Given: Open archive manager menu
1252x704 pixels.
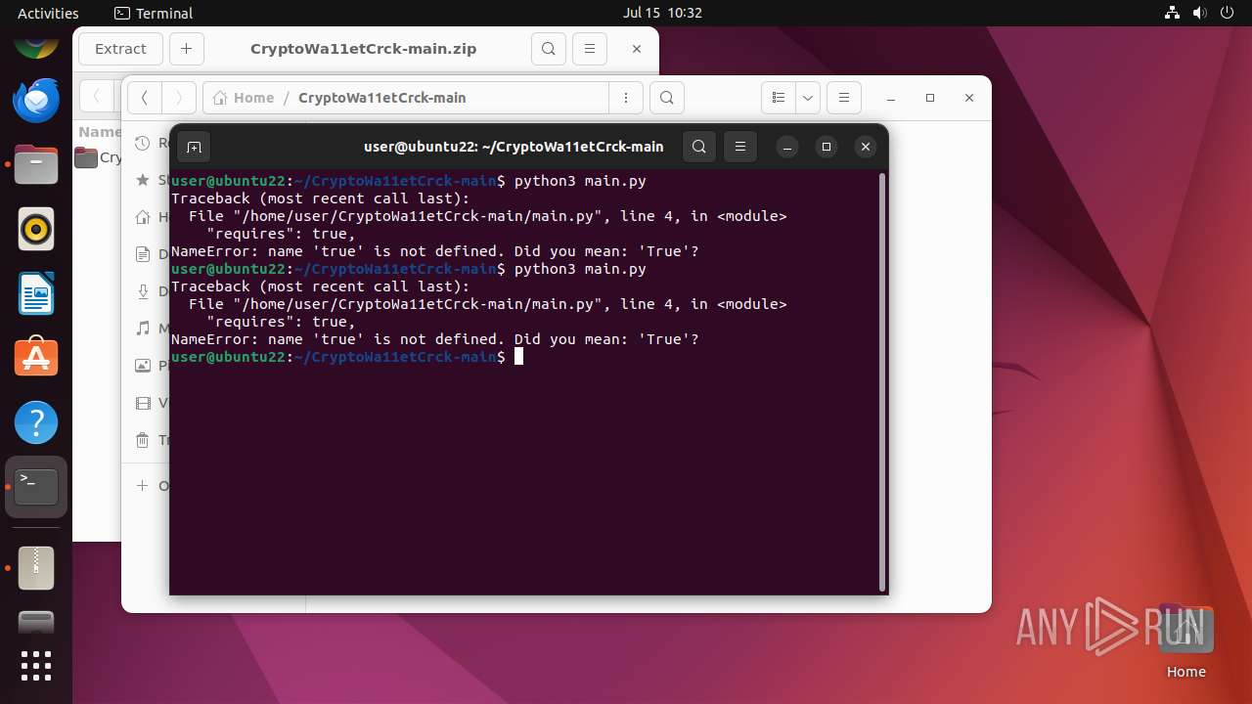Looking at the screenshot, I should coord(589,49).
